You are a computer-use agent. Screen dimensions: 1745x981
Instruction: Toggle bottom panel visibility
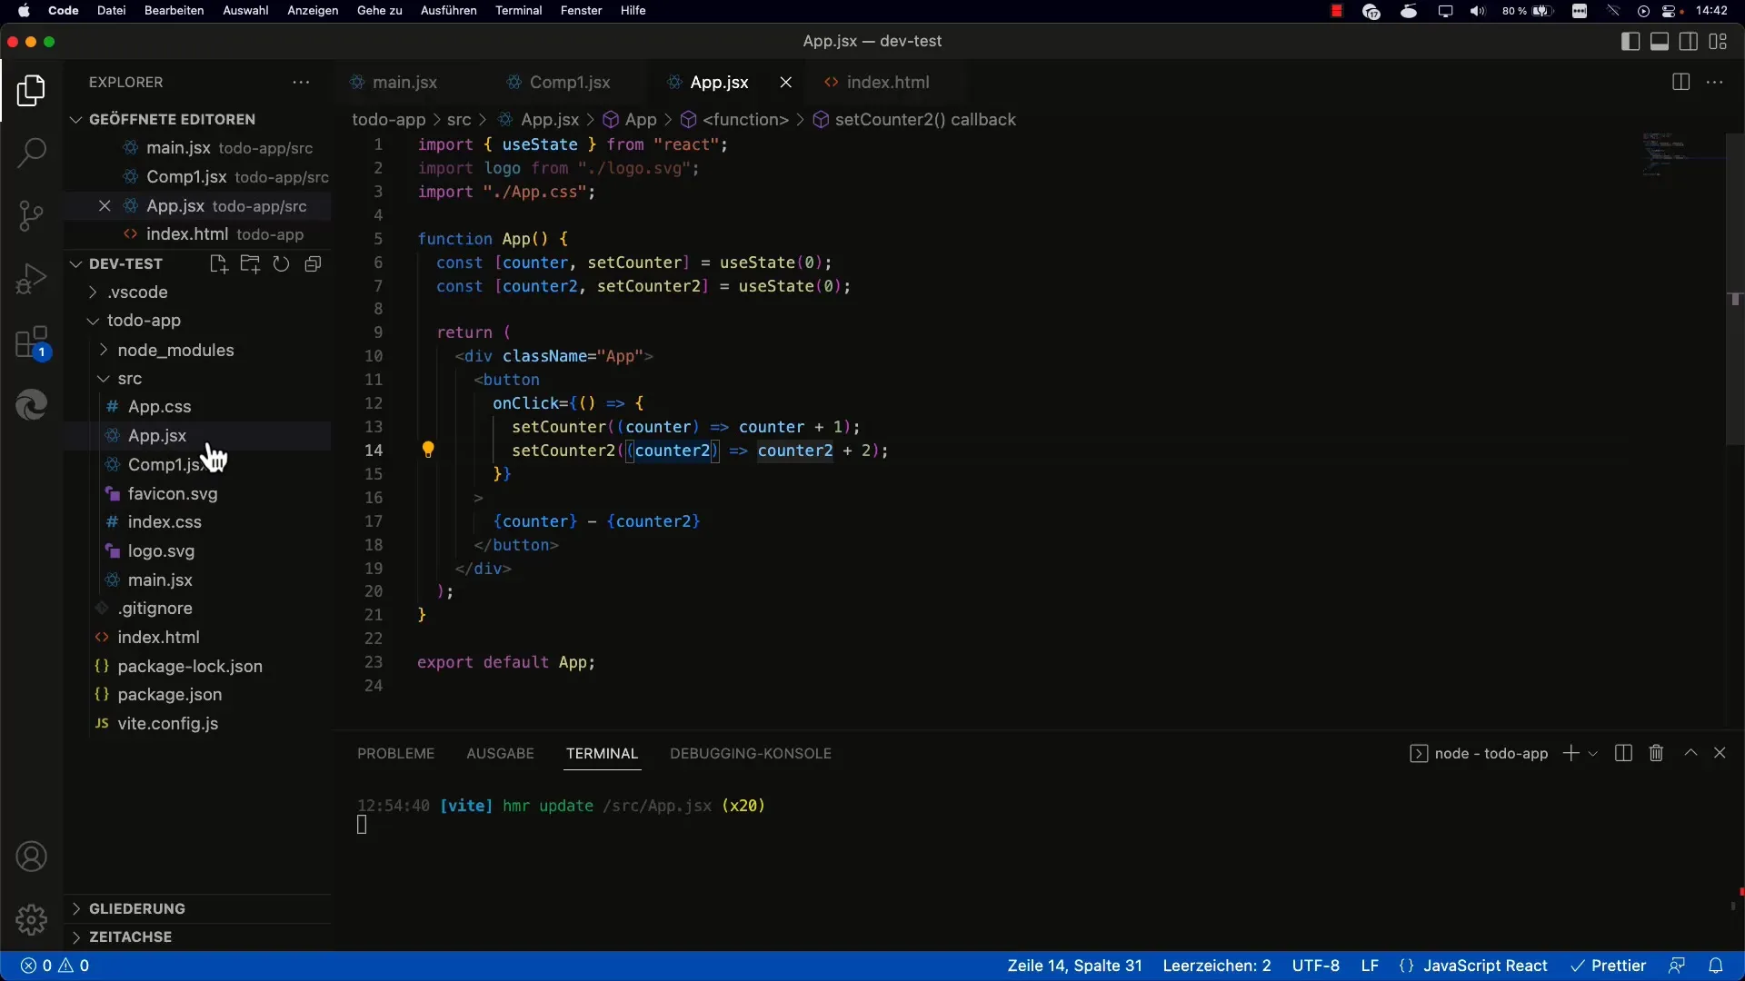[1660, 42]
